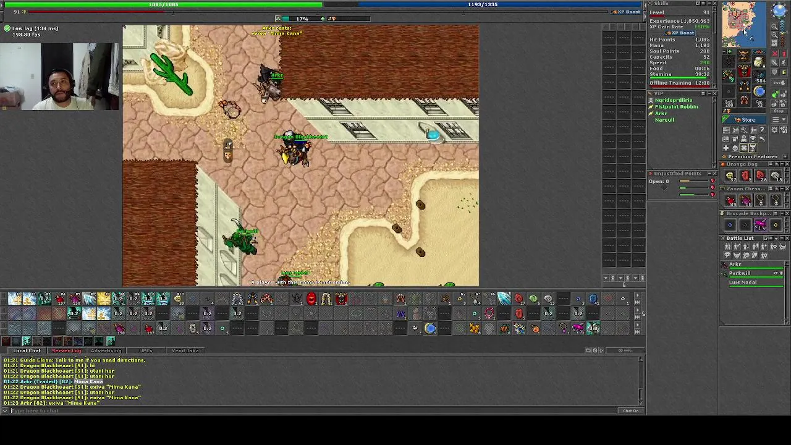This screenshot has width=791, height=445.
Task: Open the Store button
Action: pyautogui.click(x=744, y=119)
